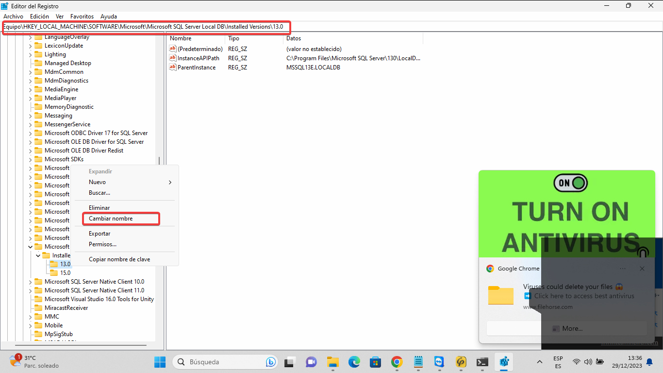Select the MessengerService key
Viewport: 663px width, 373px height.
(67, 124)
